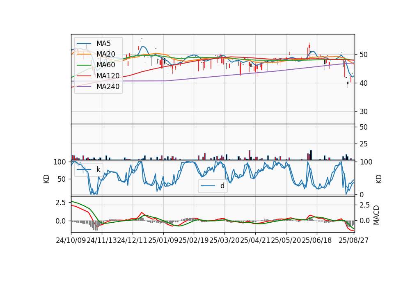Click the MA5 legend label

point(103,43)
